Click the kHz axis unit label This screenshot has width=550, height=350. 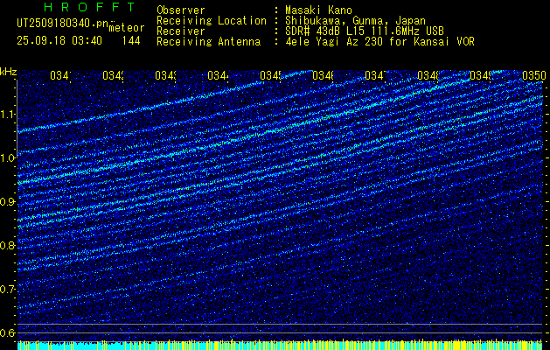tap(8, 71)
